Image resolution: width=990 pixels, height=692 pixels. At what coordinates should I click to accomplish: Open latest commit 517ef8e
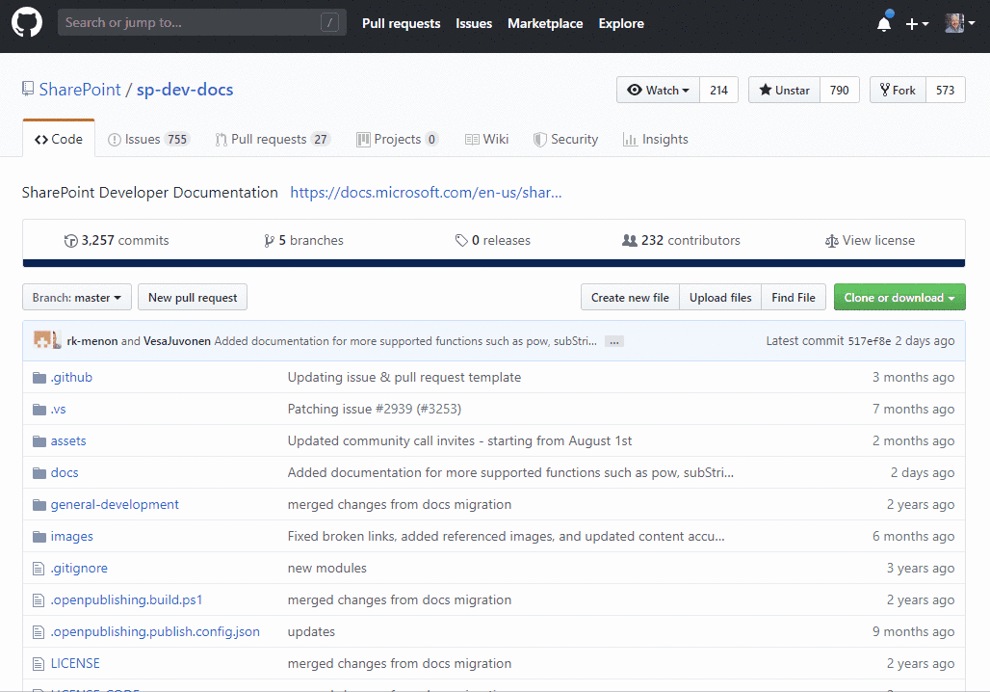coord(869,341)
